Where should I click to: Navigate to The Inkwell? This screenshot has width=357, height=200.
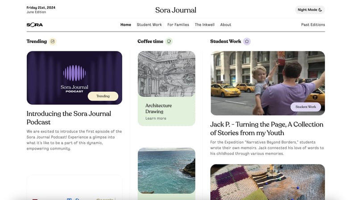(x=204, y=25)
